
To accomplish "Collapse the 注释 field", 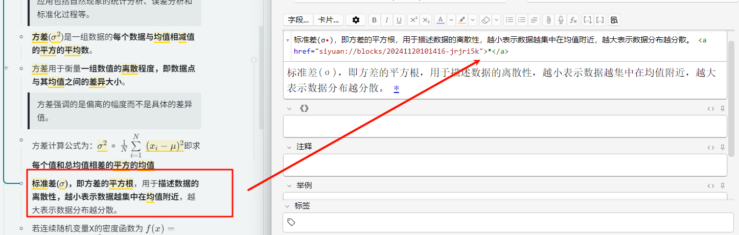I will point(290,147).
